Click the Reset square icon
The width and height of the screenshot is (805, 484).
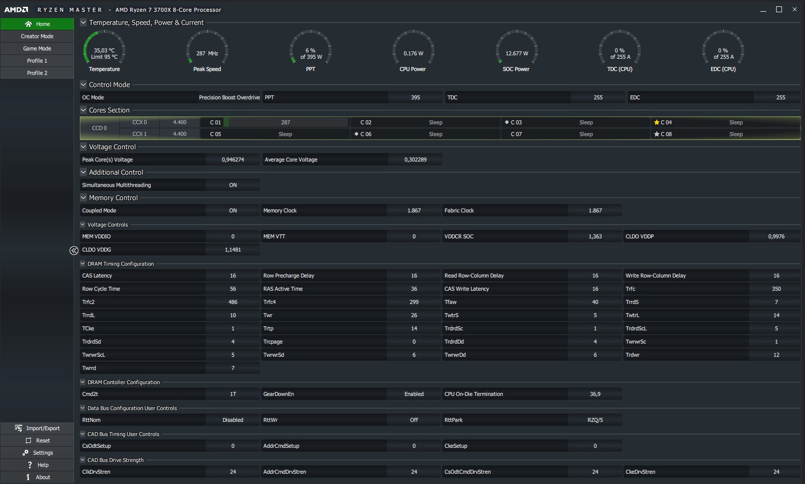[x=28, y=440]
